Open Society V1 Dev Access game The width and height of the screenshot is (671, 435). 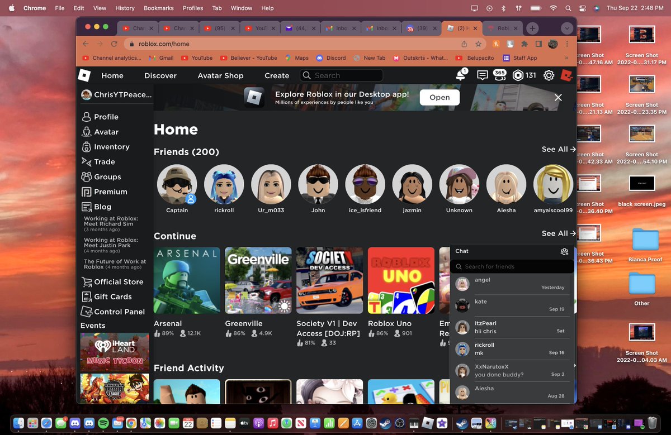[x=330, y=280]
